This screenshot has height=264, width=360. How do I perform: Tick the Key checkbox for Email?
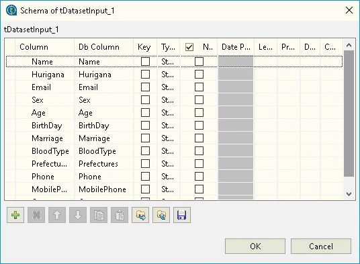(x=145, y=87)
